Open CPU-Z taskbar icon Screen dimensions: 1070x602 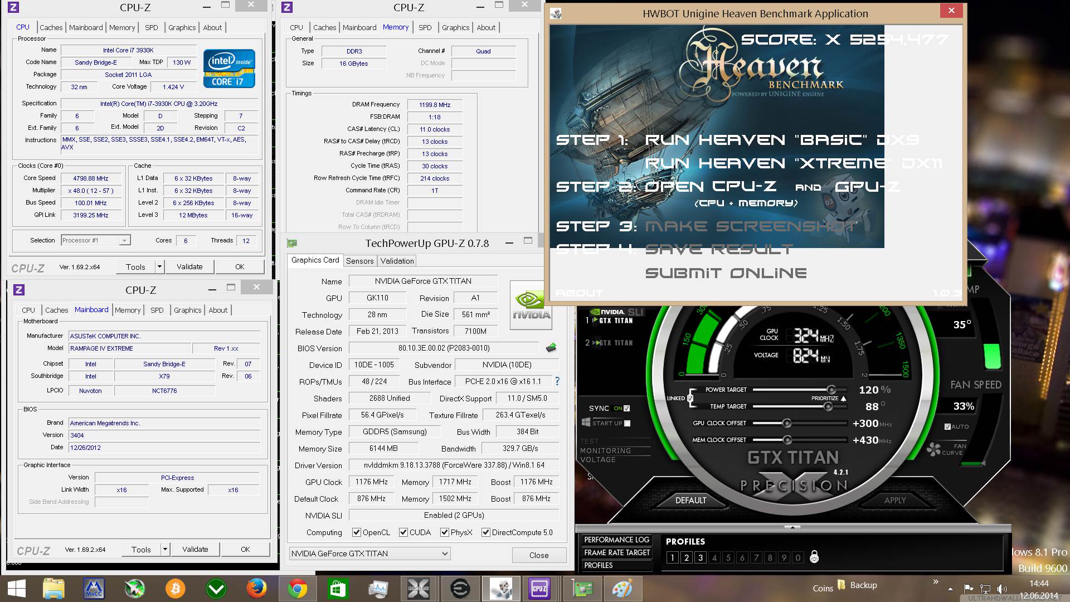(539, 589)
